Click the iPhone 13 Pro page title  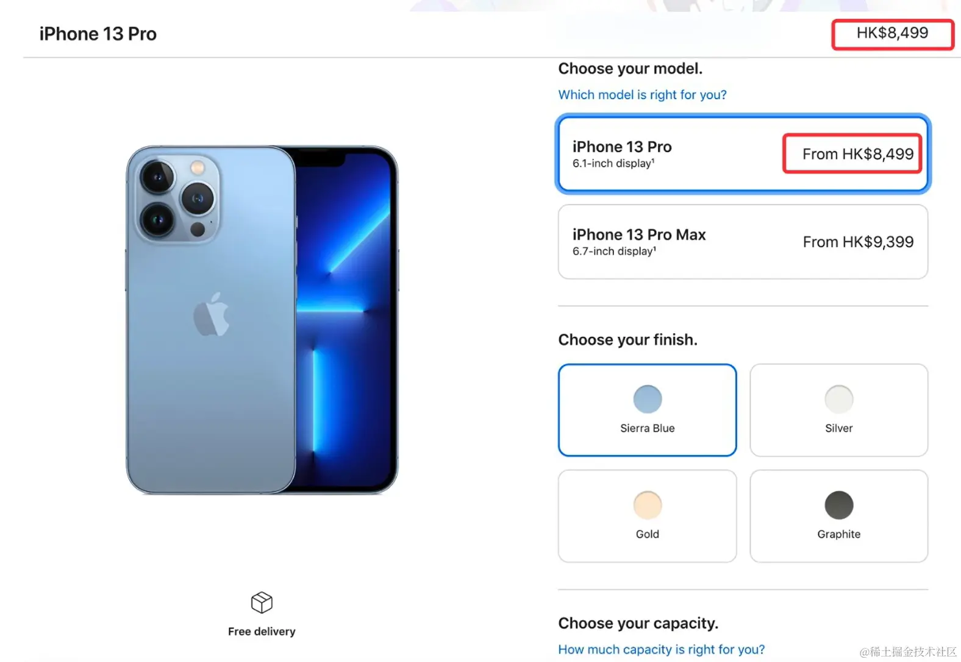pyautogui.click(x=98, y=34)
